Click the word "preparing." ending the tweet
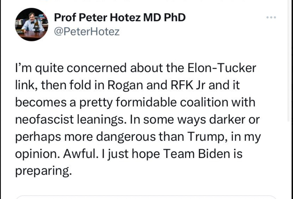The height and width of the screenshot is (199, 293). point(43,171)
